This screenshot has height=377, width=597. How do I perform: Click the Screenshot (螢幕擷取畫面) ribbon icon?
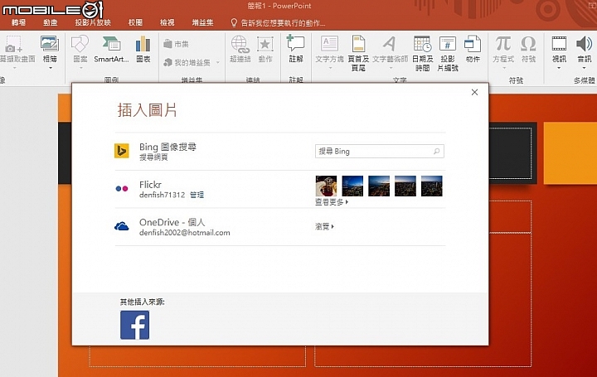(14, 44)
